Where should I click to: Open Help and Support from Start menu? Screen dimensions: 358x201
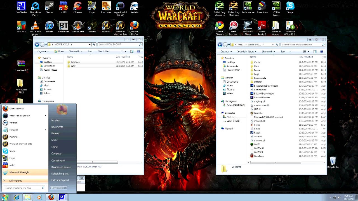pos(60,180)
